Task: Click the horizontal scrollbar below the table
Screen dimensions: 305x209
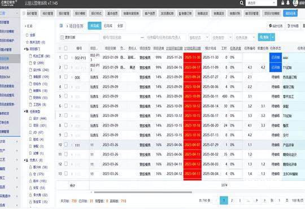Action: tap(143, 192)
